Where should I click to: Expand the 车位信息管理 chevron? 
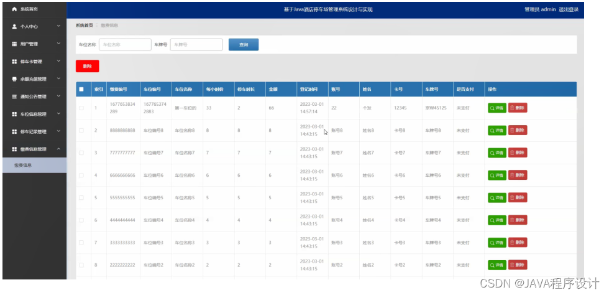58,114
